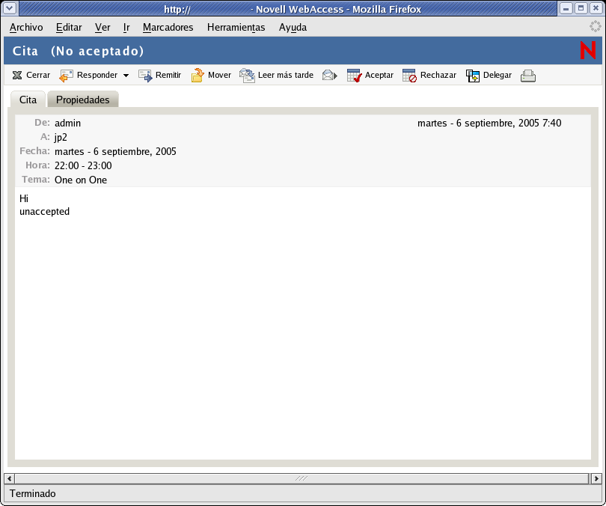
Task: Open the Ver menu
Action: [x=102, y=28]
